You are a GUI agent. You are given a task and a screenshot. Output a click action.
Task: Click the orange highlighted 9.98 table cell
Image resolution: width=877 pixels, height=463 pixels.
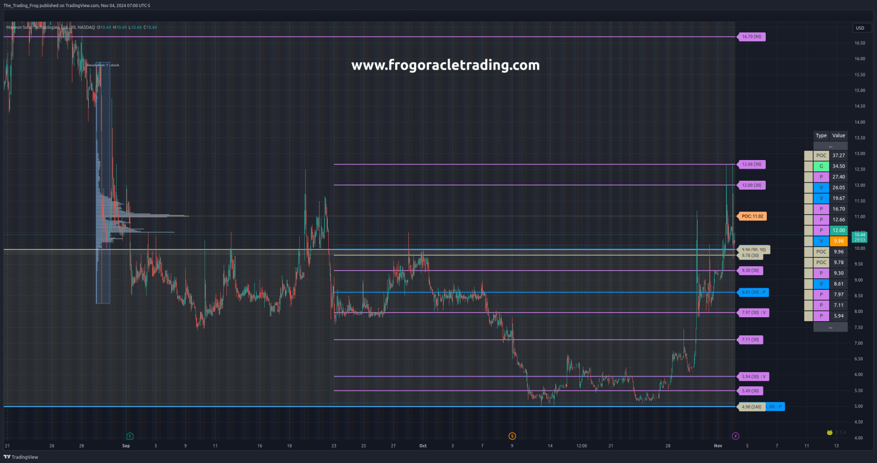click(839, 241)
